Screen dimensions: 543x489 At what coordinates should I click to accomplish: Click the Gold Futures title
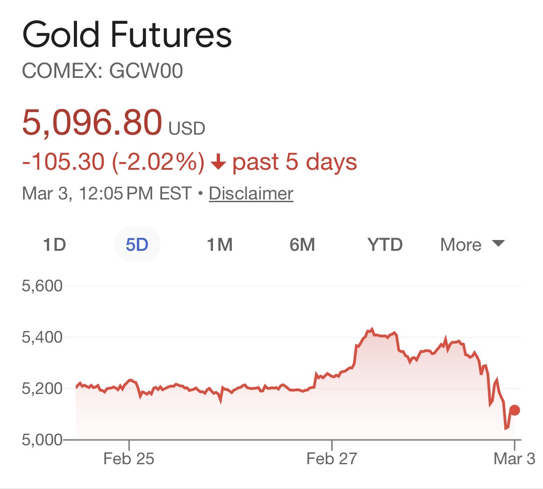pos(127,35)
